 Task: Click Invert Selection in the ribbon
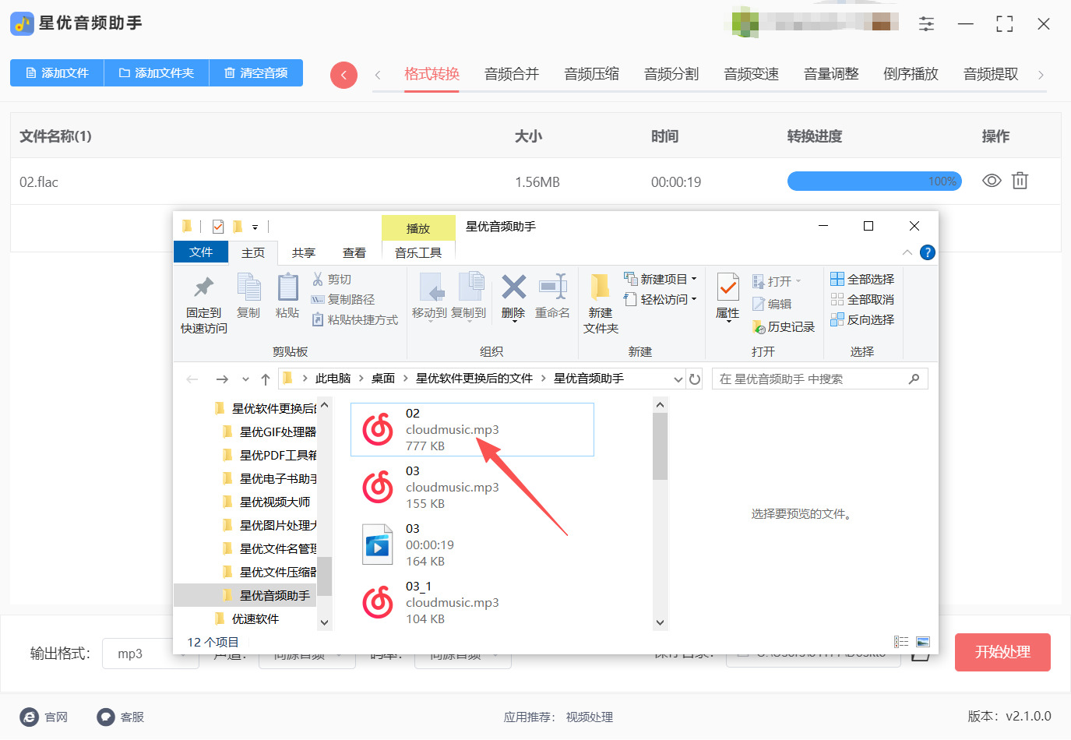coord(862,319)
